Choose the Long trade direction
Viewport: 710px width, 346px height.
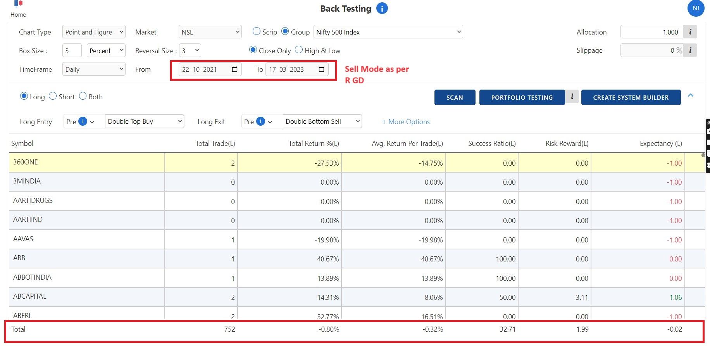(x=24, y=96)
